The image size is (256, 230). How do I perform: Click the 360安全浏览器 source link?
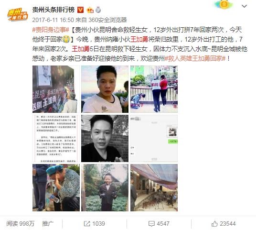(x=107, y=20)
